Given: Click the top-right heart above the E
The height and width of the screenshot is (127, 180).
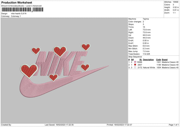Looking at the screenshot, I should click(86, 47).
